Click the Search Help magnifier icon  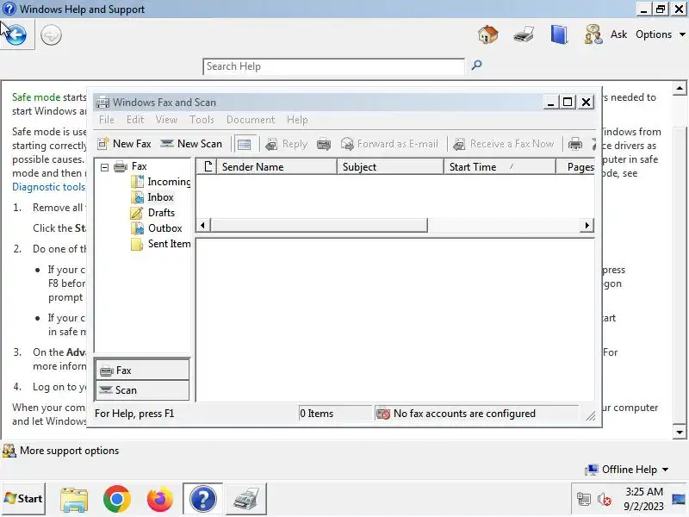coord(476,65)
